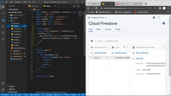The image size is (171, 96).
Task: Switch to Firestore Indexes tab
Action: point(108,29)
